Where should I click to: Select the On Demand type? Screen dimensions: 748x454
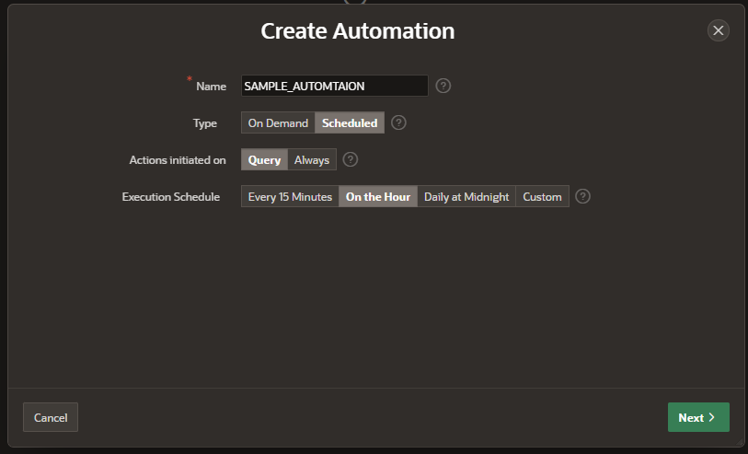coord(278,122)
